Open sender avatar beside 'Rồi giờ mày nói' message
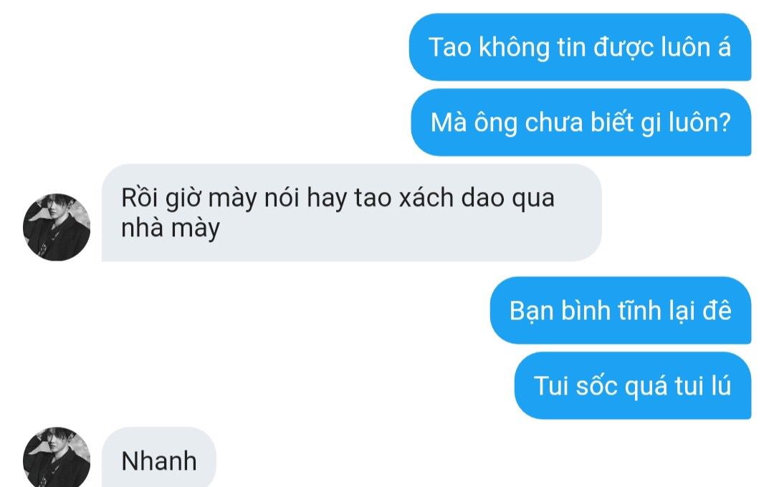The width and height of the screenshot is (774, 487). click(x=57, y=227)
